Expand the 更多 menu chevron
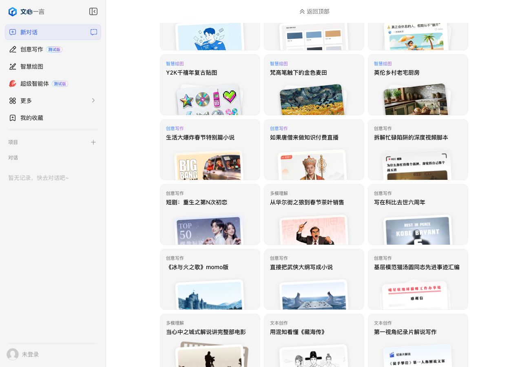The image size is (522, 367). [93, 100]
